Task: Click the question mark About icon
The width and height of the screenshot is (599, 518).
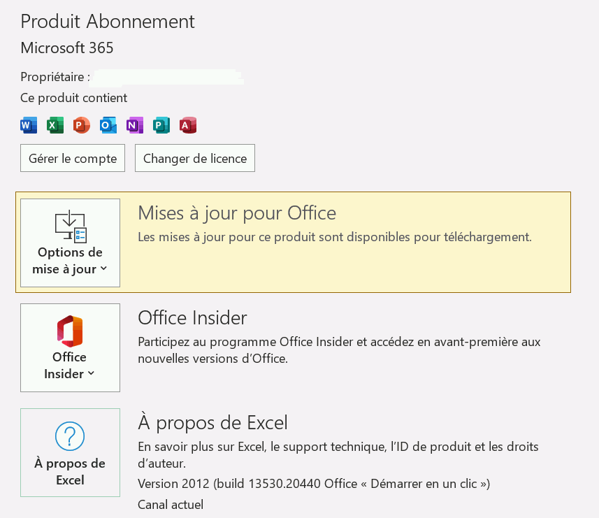Action: pyautogui.click(x=70, y=437)
